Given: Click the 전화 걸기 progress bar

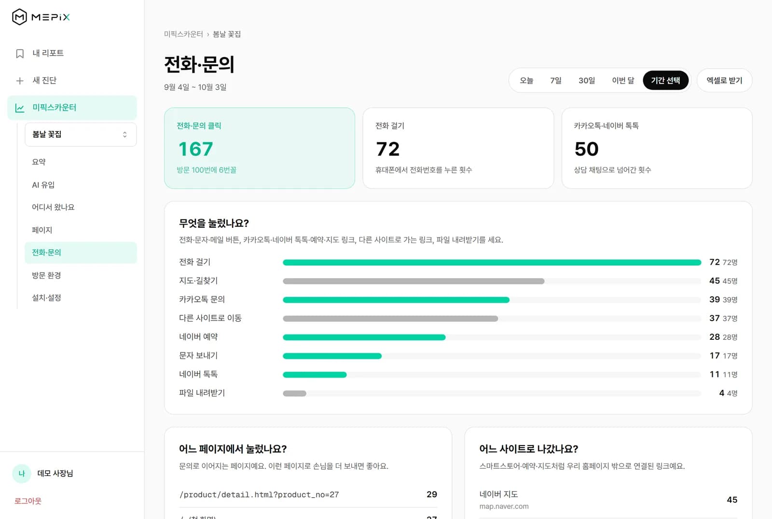Looking at the screenshot, I should tap(492, 262).
